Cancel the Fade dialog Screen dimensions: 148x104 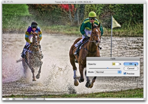(x=131, y=68)
